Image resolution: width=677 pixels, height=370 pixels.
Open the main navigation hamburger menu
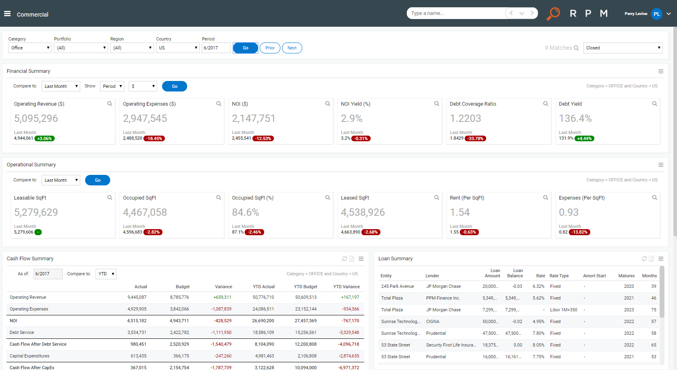click(x=7, y=14)
